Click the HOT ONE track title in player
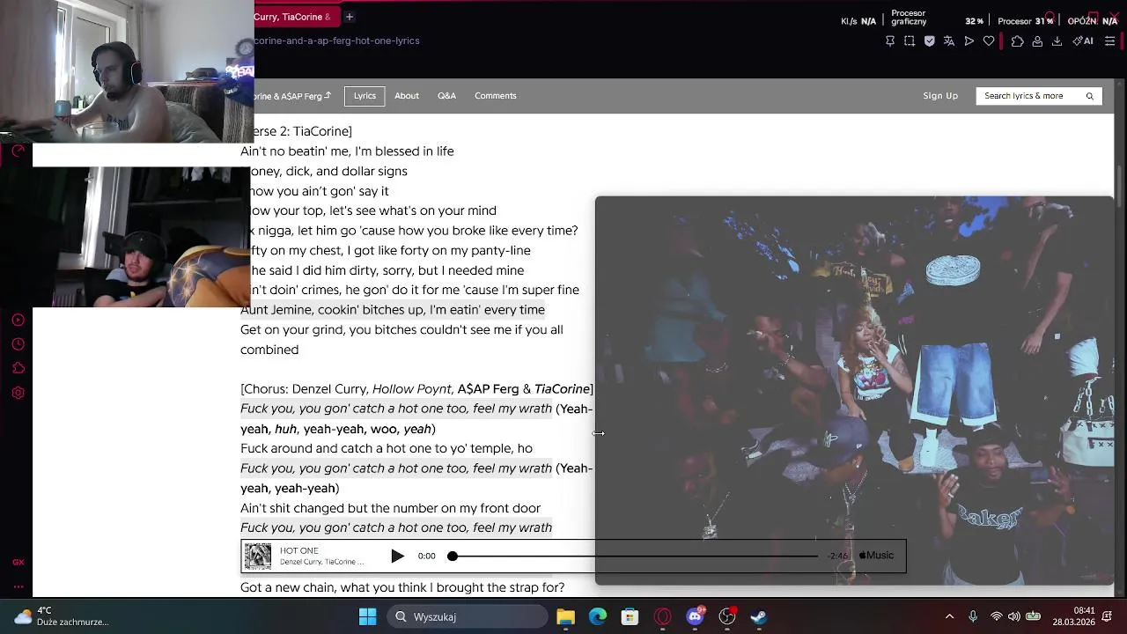 299,550
